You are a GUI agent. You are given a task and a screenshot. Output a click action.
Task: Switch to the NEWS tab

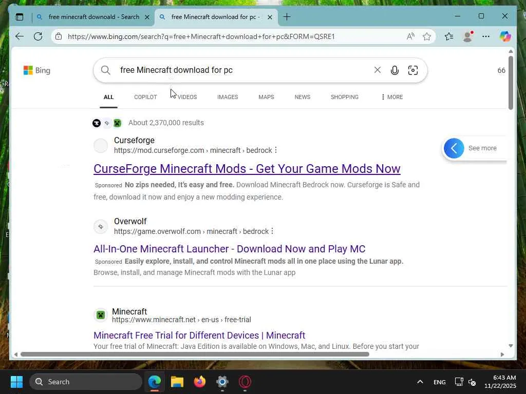[302, 97]
